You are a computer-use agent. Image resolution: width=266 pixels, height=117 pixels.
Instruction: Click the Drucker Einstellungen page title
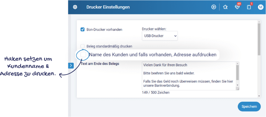tap(108, 7)
